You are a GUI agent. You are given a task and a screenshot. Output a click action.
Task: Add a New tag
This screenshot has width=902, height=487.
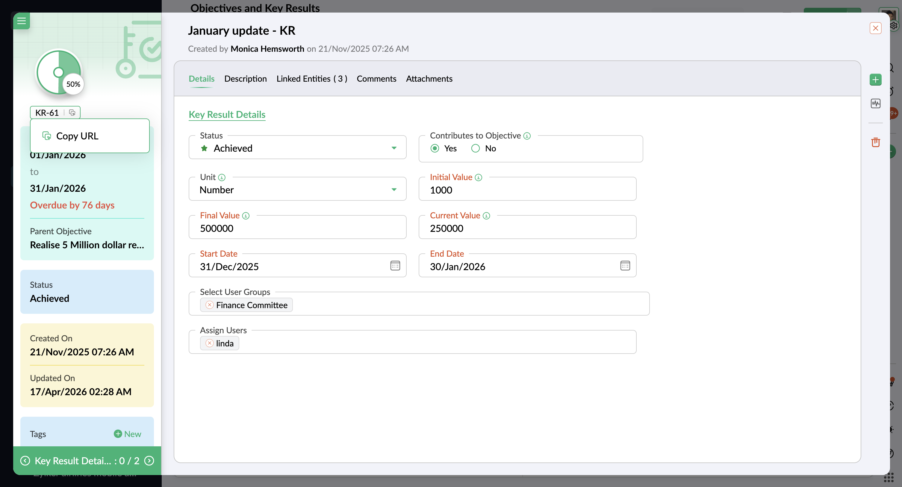[x=128, y=434]
